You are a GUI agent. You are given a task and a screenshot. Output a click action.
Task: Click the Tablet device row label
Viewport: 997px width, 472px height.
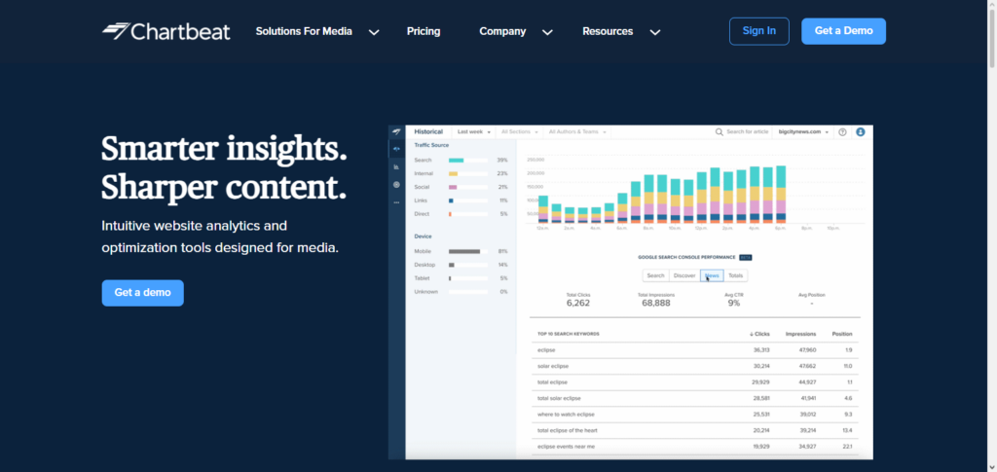click(422, 278)
